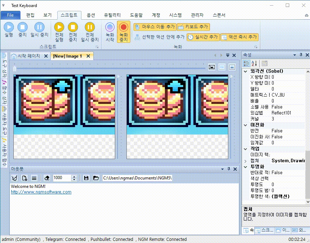The width and height of the screenshot is (310, 243).
Task: Close the 시작 페이지 tab
Action: [46, 56]
